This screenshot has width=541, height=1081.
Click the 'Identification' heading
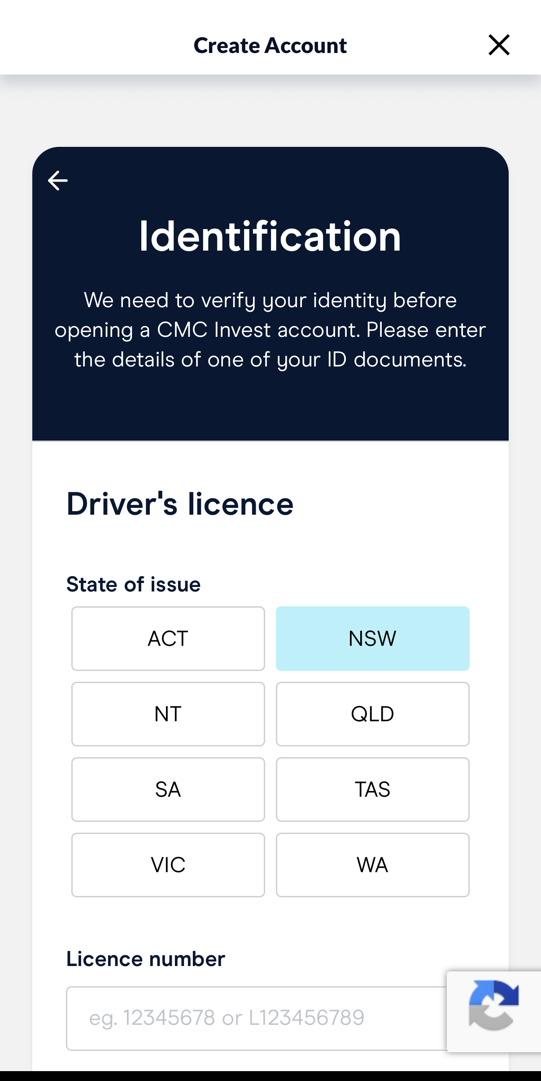point(270,236)
